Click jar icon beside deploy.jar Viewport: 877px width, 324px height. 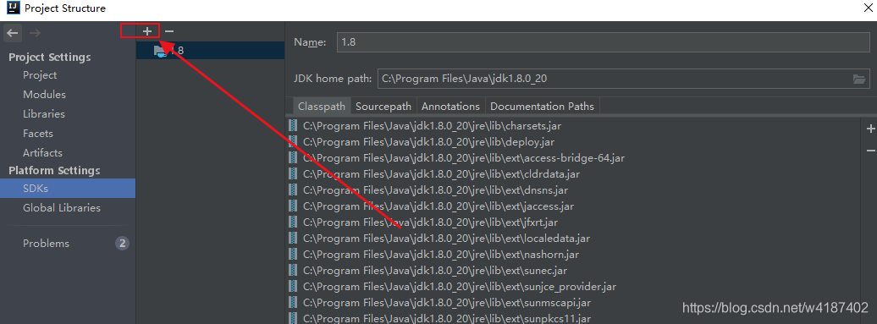[293, 142]
